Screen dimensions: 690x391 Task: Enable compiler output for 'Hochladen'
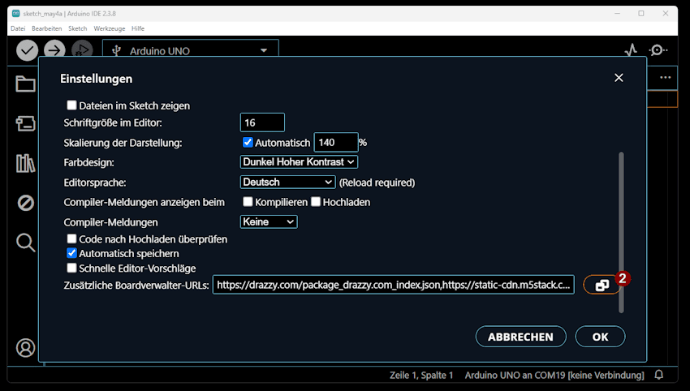(x=316, y=201)
